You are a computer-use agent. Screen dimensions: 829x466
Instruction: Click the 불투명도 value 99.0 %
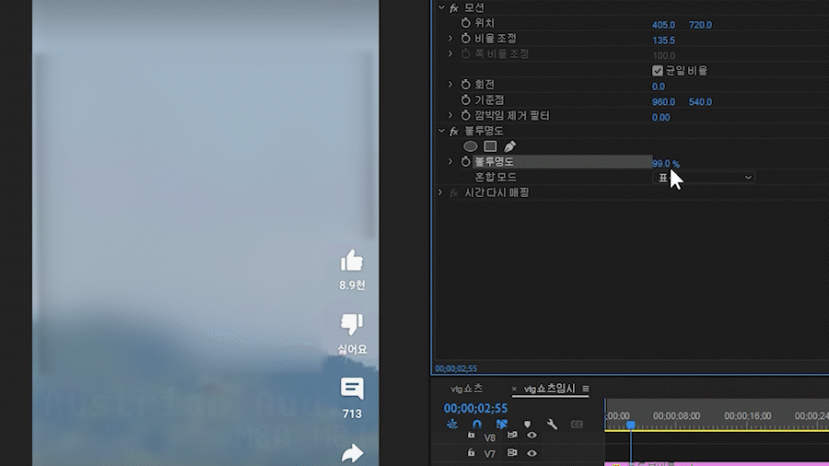pos(666,164)
